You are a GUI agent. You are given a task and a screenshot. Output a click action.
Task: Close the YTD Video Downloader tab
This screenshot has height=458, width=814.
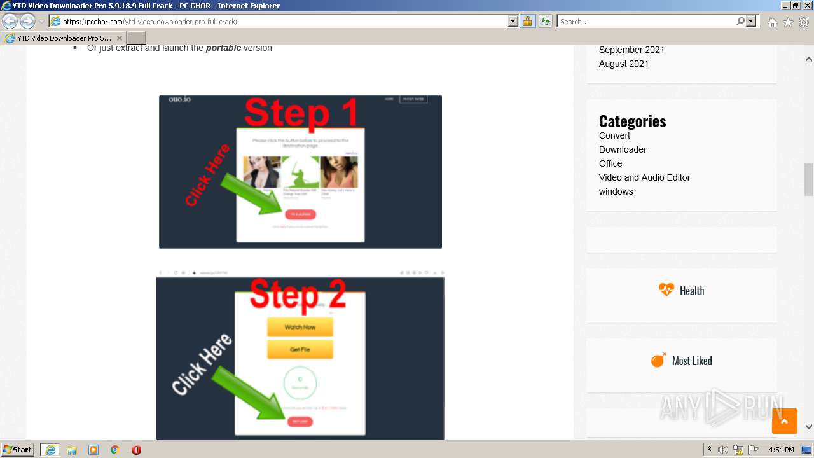(x=119, y=38)
